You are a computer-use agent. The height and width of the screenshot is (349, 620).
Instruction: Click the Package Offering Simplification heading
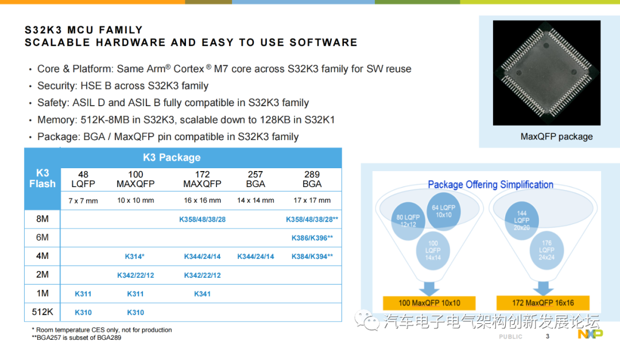pyautogui.click(x=490, y=185)
